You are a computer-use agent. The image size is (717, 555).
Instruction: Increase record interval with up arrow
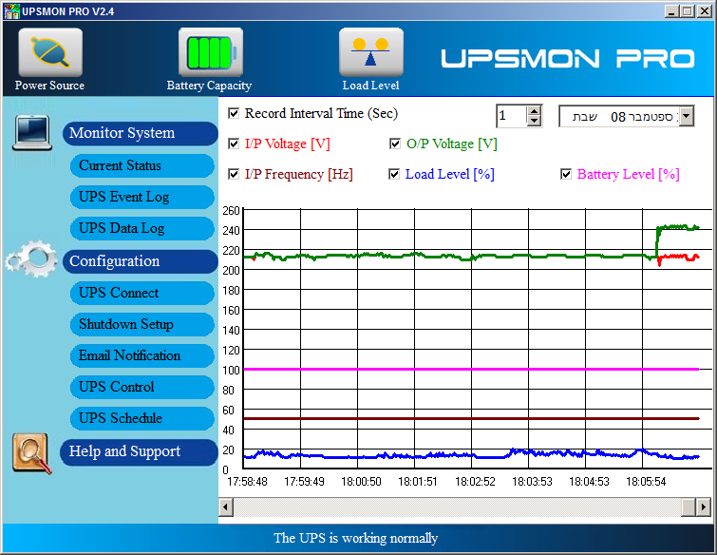(534, 111)
